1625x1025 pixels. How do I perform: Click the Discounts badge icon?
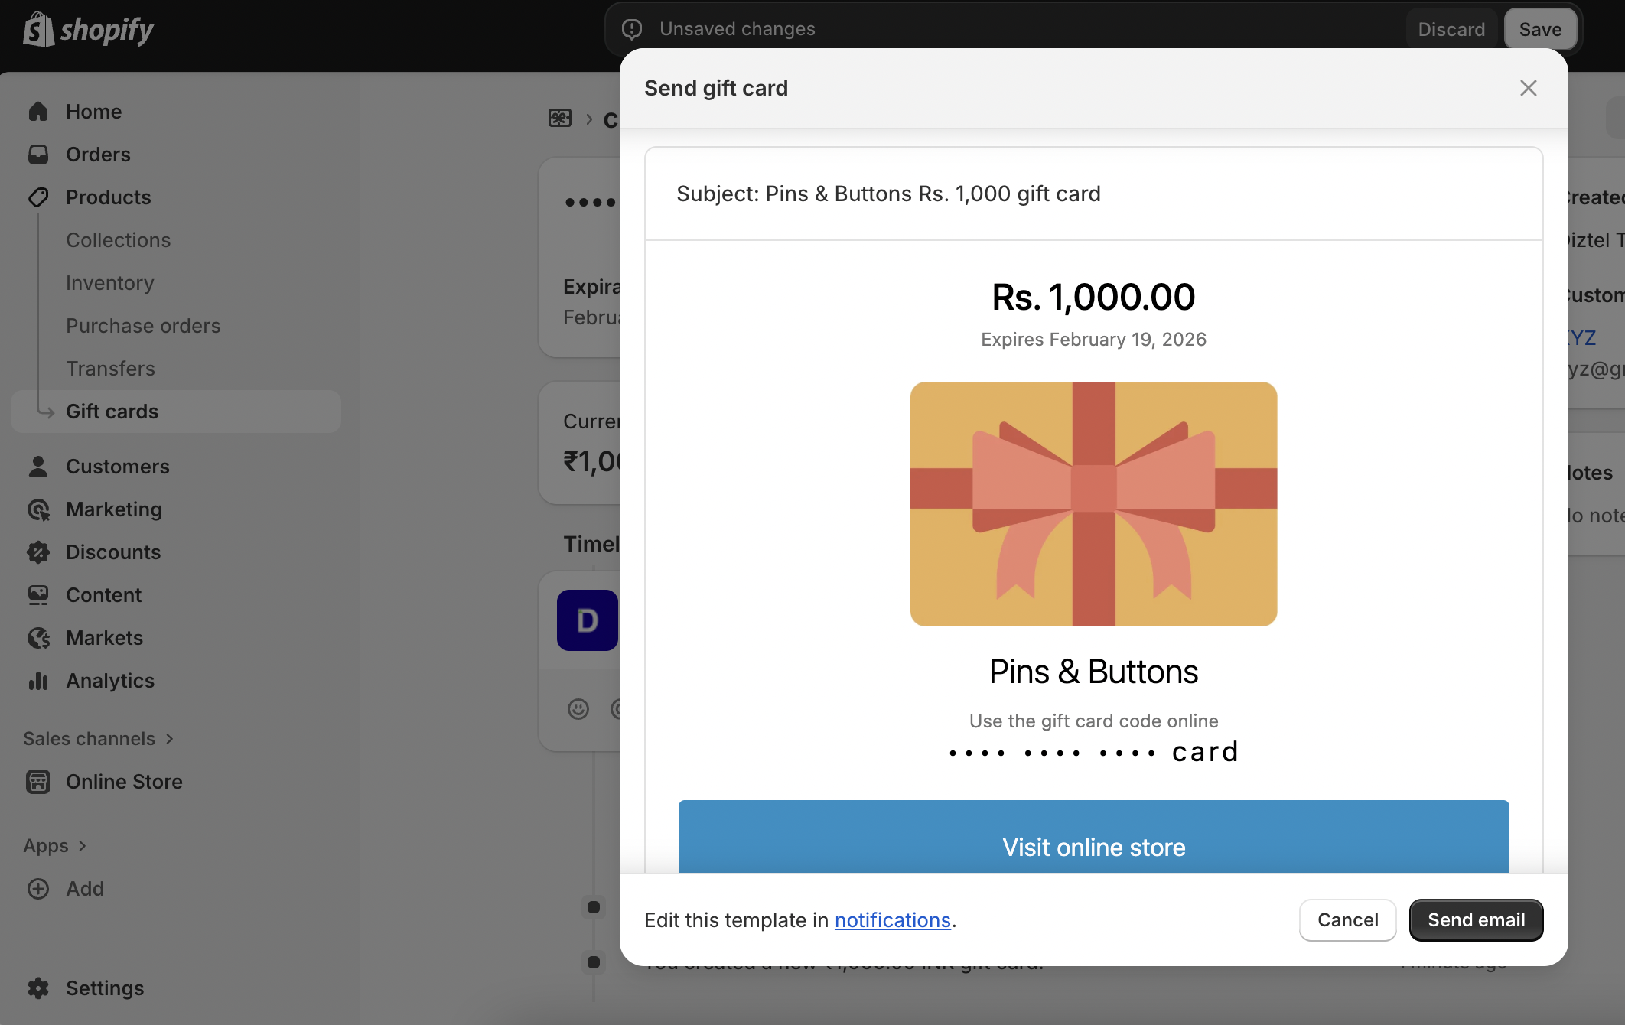pyautogui.click(x=38, y=552)
